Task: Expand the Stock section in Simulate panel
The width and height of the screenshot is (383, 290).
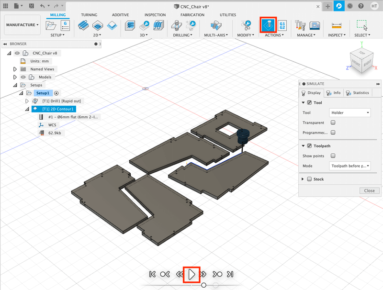Action: pos(303,179)
